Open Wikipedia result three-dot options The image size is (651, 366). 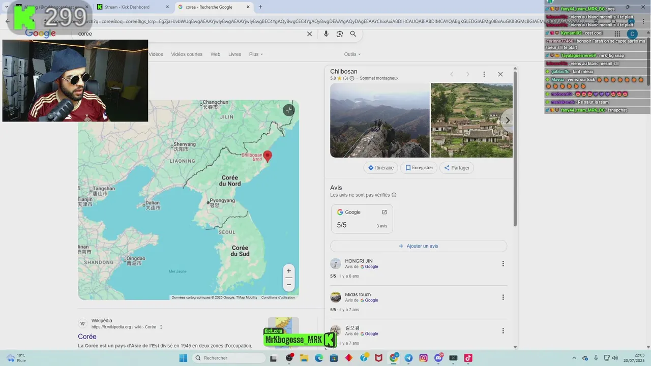161,327
